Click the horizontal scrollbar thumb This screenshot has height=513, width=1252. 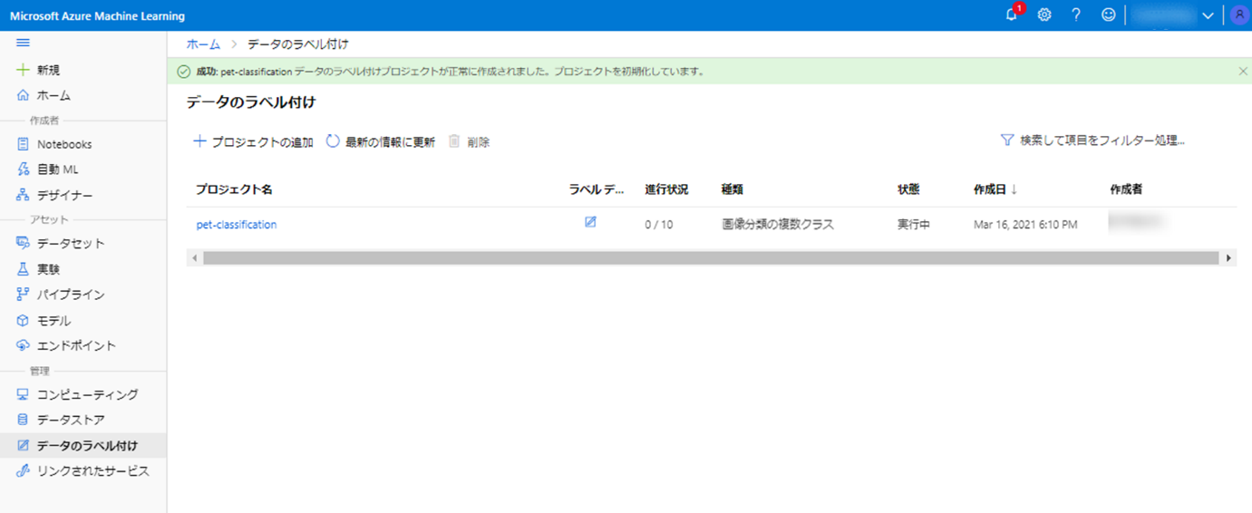(711, 258)
